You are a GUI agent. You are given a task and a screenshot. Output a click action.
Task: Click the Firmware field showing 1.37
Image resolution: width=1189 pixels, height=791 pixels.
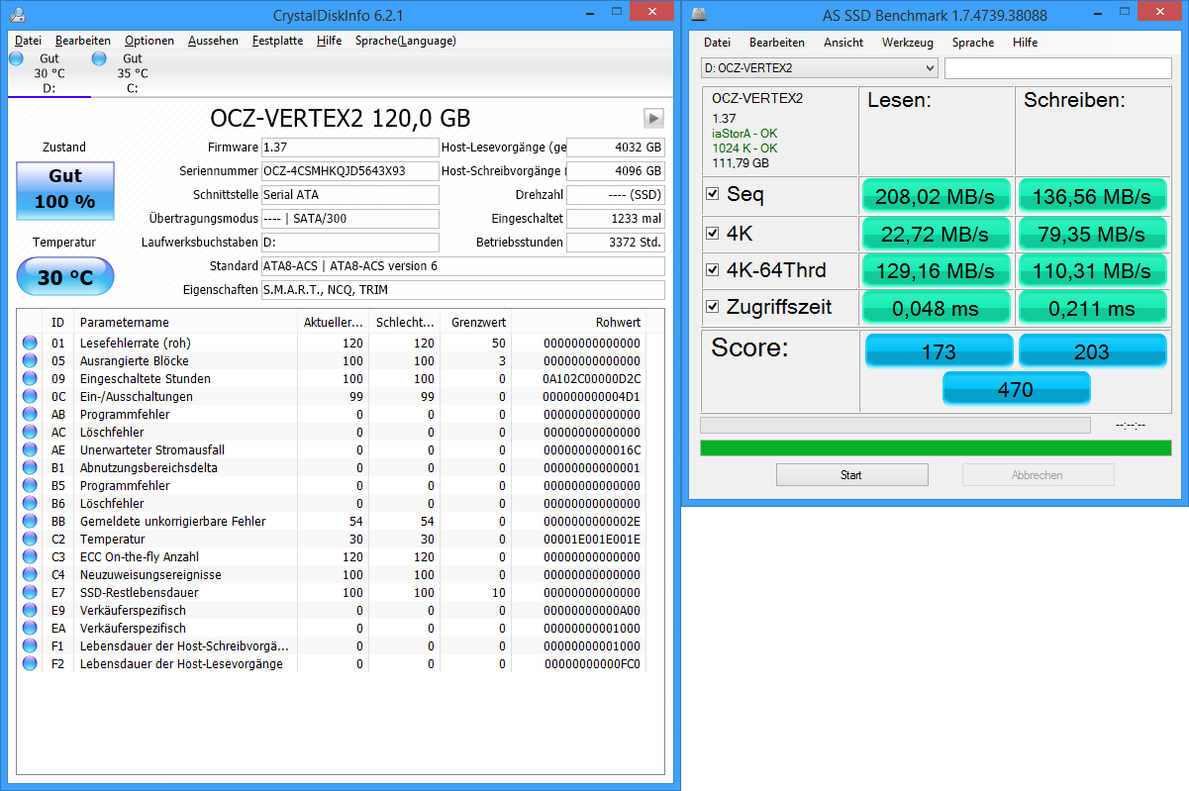pos(350,148)
